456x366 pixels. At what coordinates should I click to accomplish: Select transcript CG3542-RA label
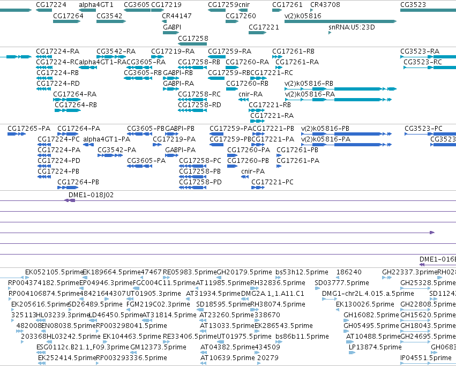(x=116, y=51)
